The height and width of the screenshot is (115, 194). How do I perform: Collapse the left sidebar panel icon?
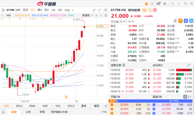pos(3,10)
